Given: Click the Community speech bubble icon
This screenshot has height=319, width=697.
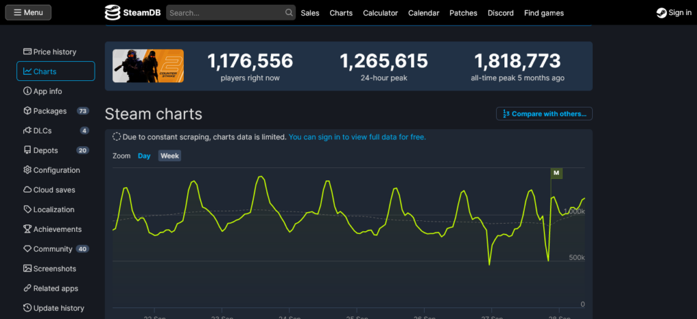Looking at the screenshot, I should [x=27, y=249].
